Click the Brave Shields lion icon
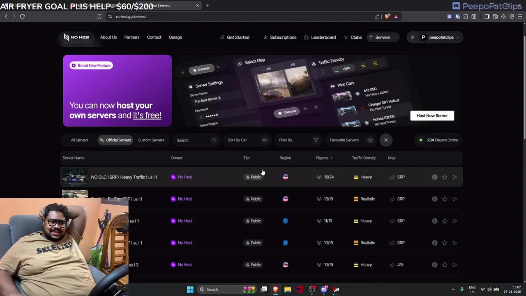 [387, 16]
